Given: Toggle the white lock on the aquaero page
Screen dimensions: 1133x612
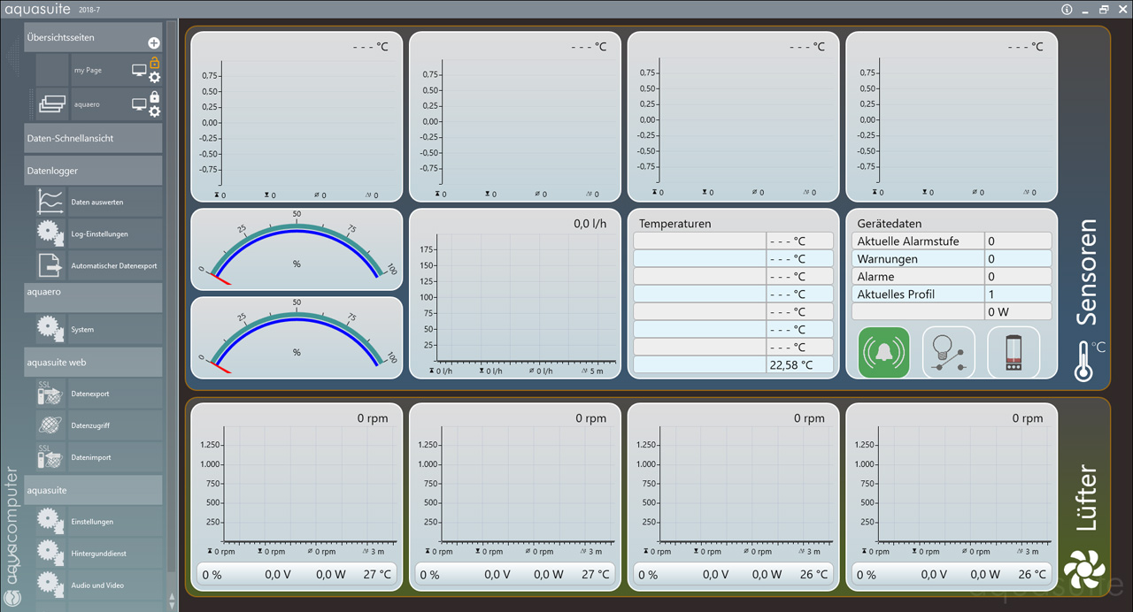Looking at the screenshot, I should point(154,97).
